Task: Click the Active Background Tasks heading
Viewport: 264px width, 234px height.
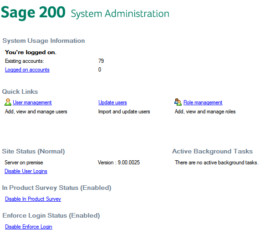Action: tap(212, 151)
